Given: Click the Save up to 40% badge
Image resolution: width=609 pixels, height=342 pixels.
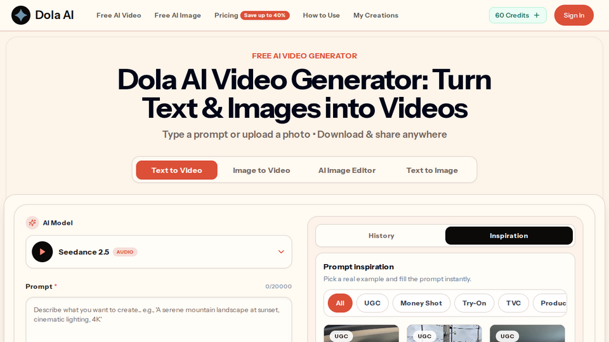Looking at the screenshot, I should pyautogui.click(x=265, y=15).
